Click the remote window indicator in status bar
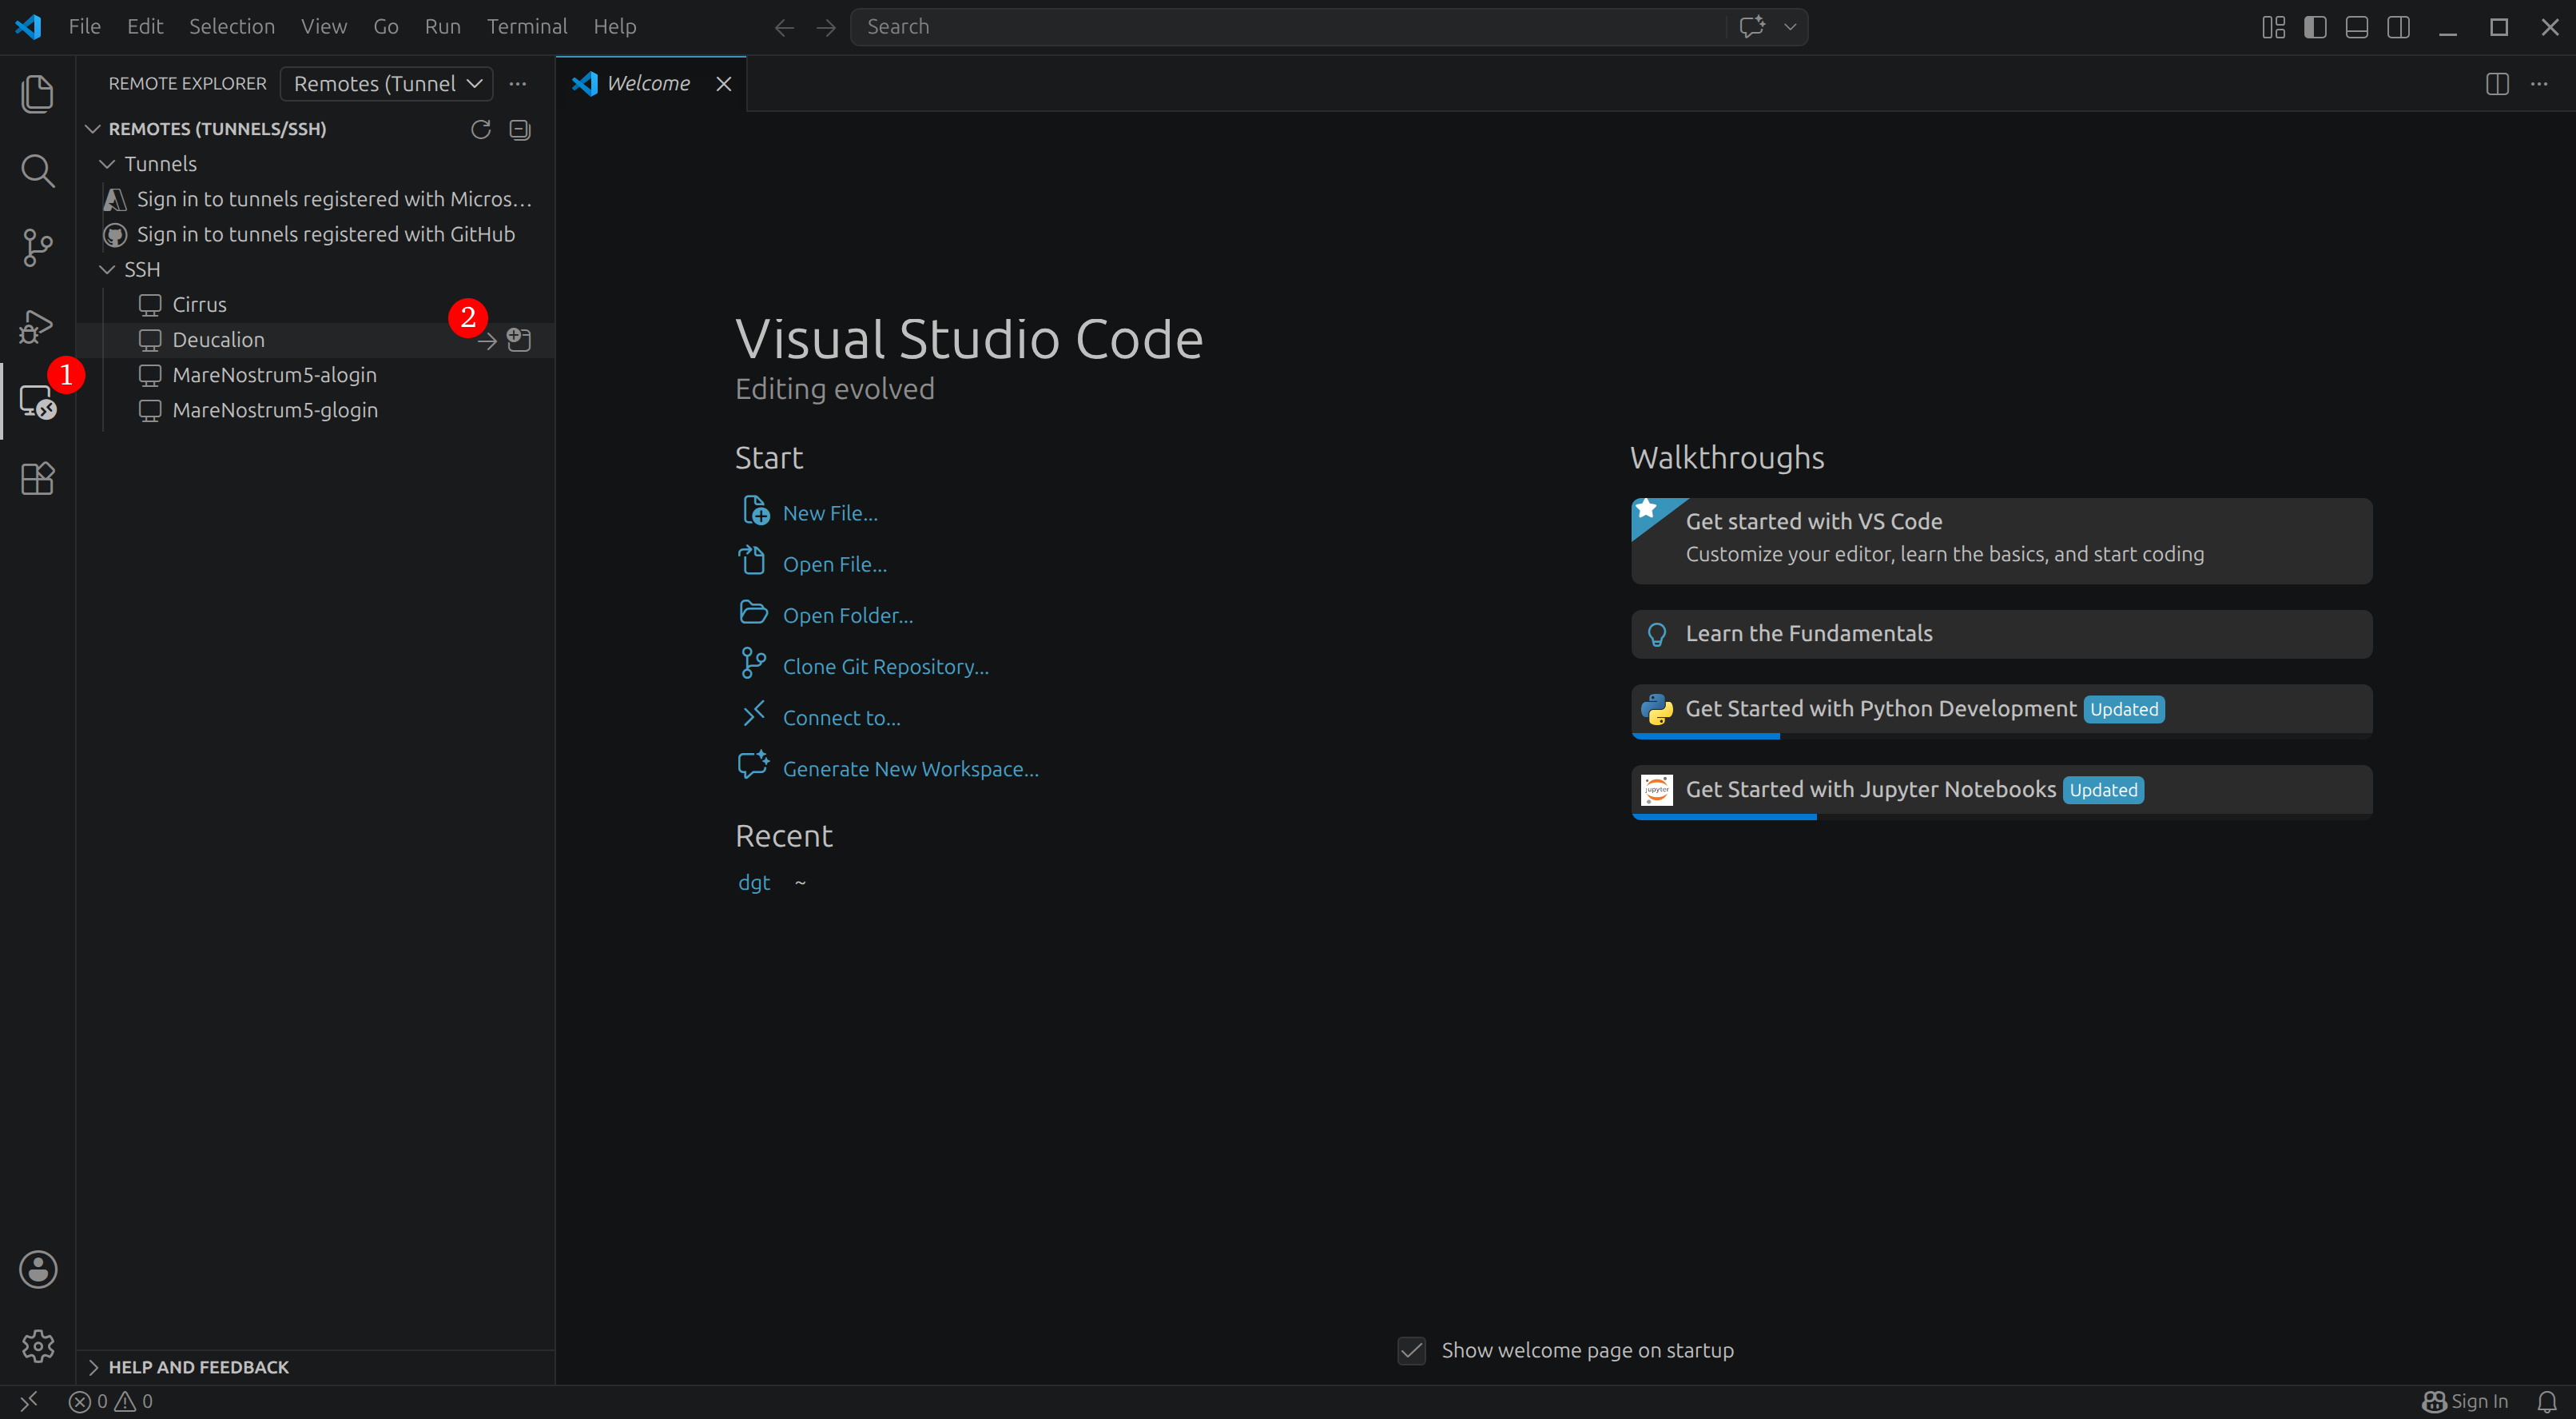This screenshot has width=2576, height=1419. [28, 1401]
